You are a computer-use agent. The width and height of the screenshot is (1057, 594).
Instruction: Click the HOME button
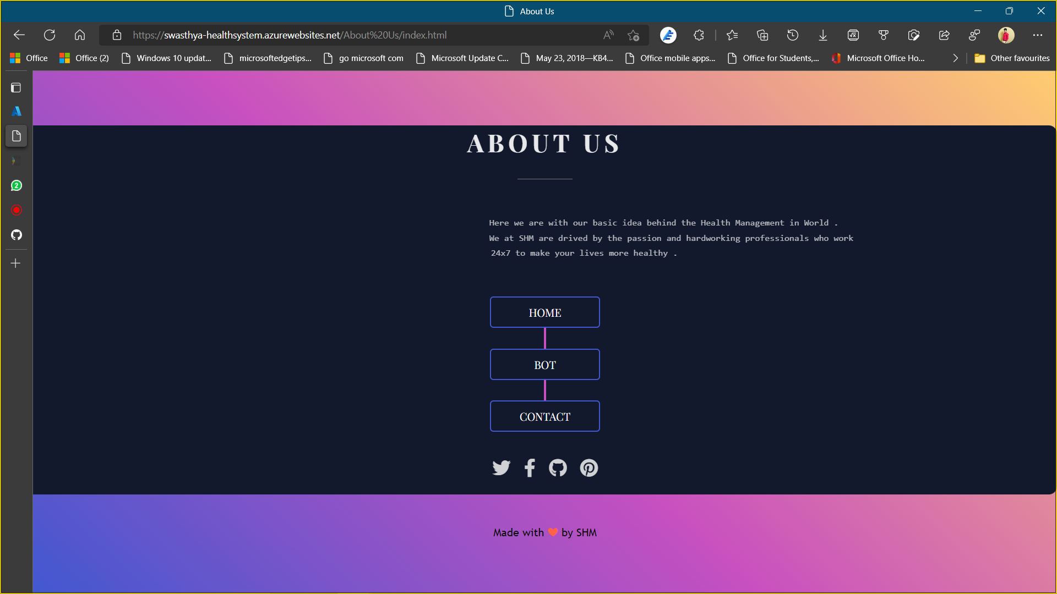[545, 312]
